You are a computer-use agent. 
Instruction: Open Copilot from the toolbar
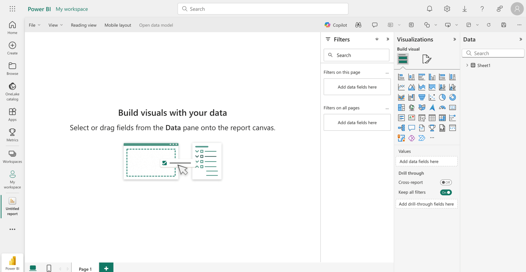336,25
